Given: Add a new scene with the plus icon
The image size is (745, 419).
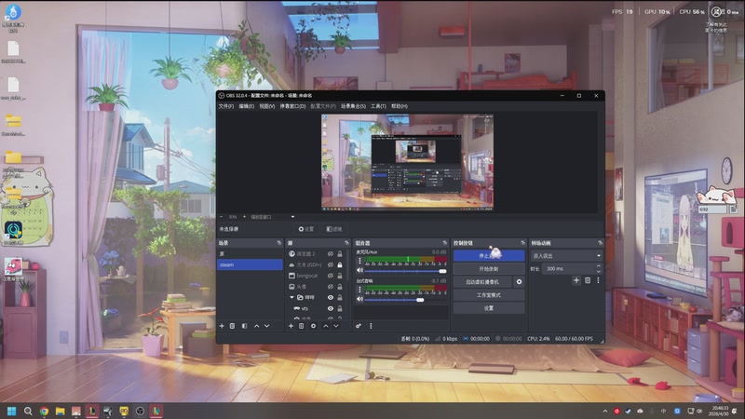Looking at the screenshot, I should 222,326.
